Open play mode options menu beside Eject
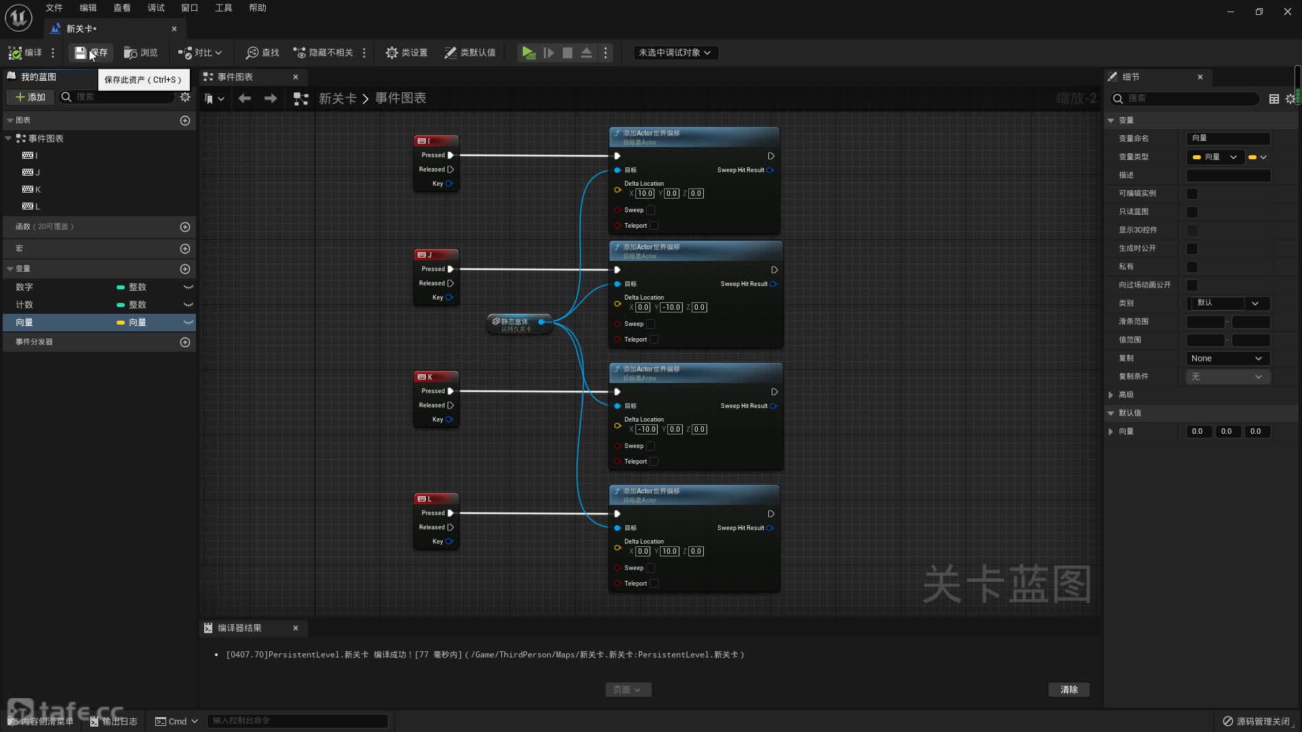 606,53
